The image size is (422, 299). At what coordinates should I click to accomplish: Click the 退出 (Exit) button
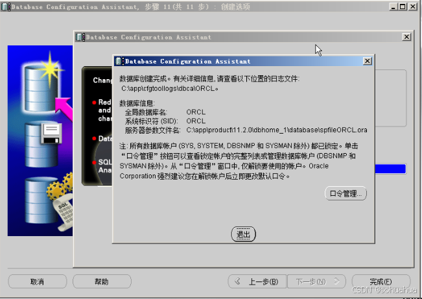(243, 234)
